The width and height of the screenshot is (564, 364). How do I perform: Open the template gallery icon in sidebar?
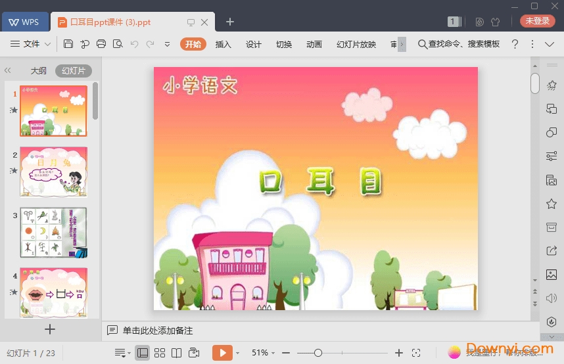click(552, 179)
